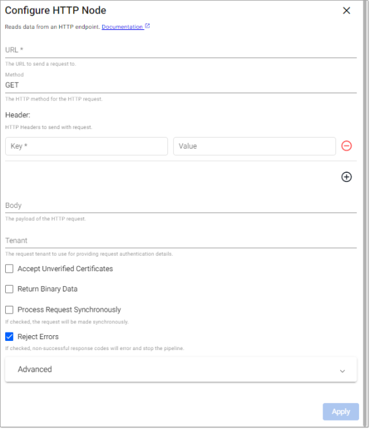Image resolution: width=370 pixels, height=429 pixels.
Task: Click the dialog's vertical scrollbar
Action: pyautogui.click(x=365, y=213)
